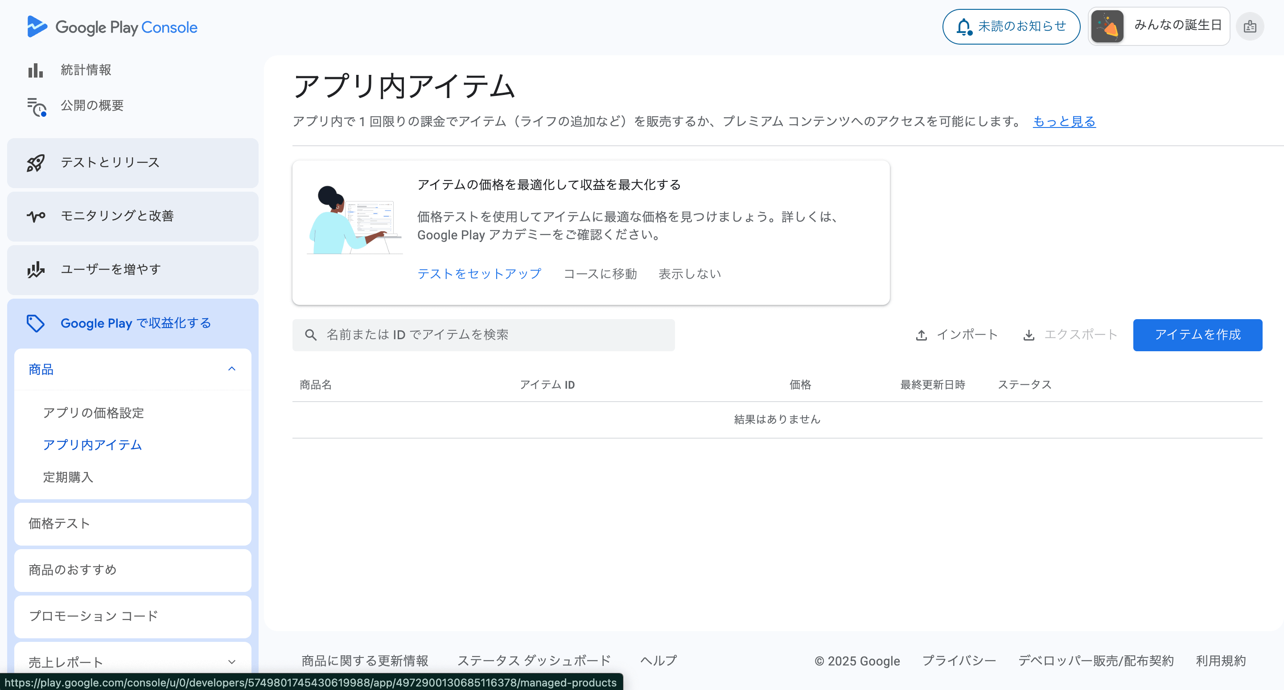Follow the もっと見る link
Image resolution: width=1284 pixels, height=690 pixels.
pos(1064,122)
